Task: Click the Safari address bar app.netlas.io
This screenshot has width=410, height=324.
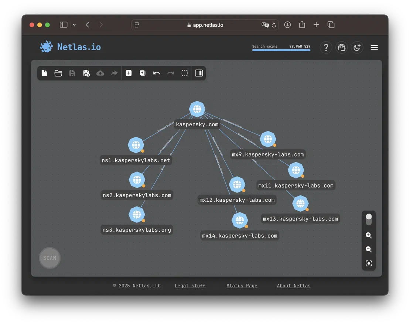Action: pos(205,25)
